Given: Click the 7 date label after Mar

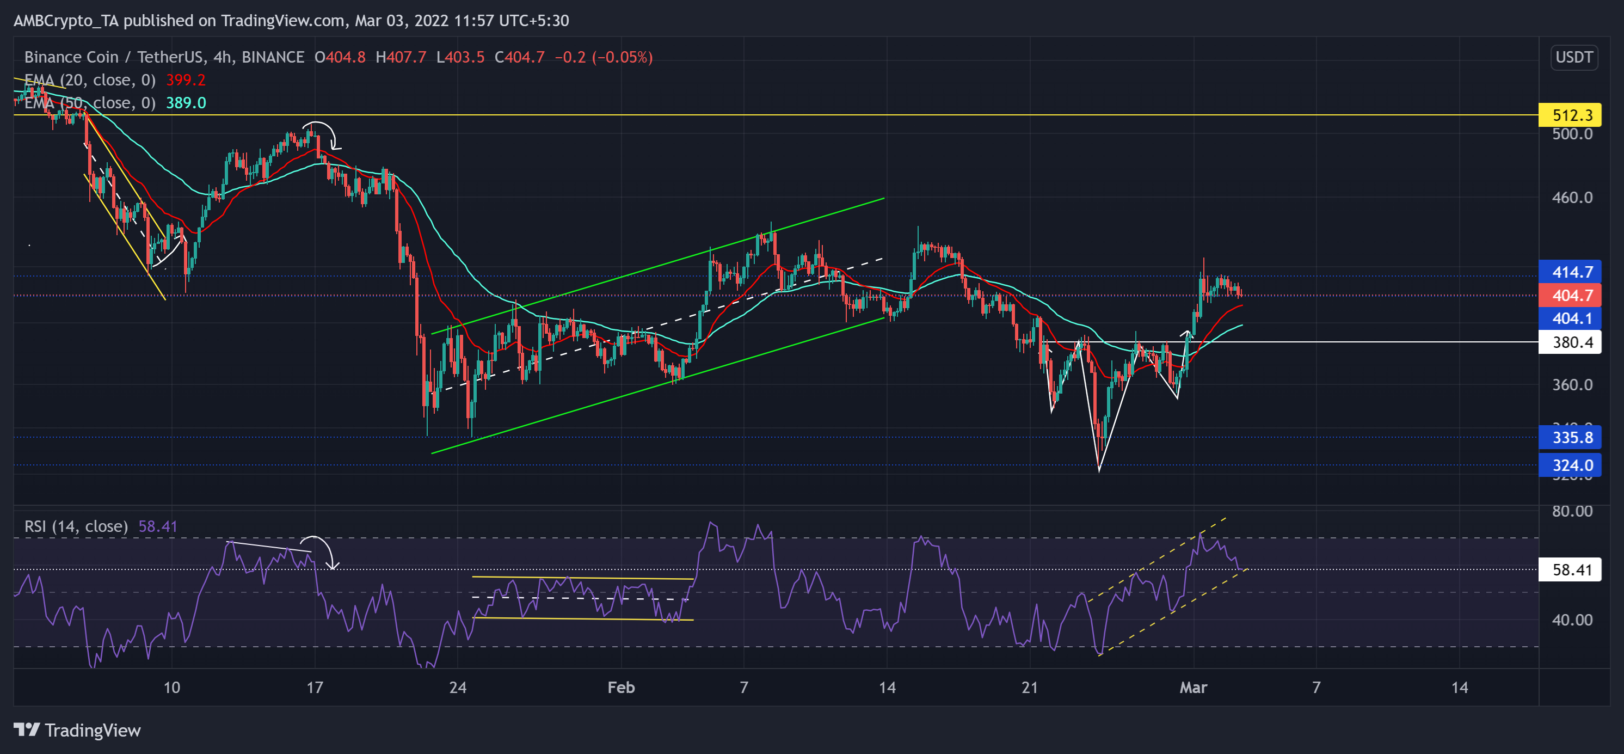Looking at the screenshot, I should tap(1317, 687).
